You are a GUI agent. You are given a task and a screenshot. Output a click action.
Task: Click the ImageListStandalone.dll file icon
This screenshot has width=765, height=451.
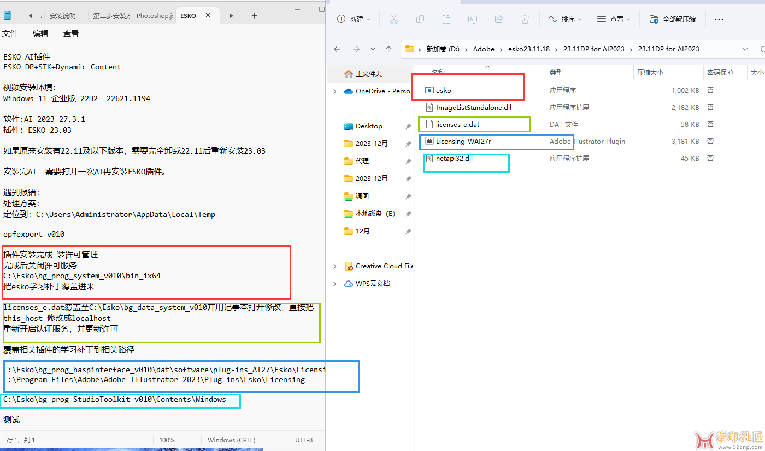point(429,107)
